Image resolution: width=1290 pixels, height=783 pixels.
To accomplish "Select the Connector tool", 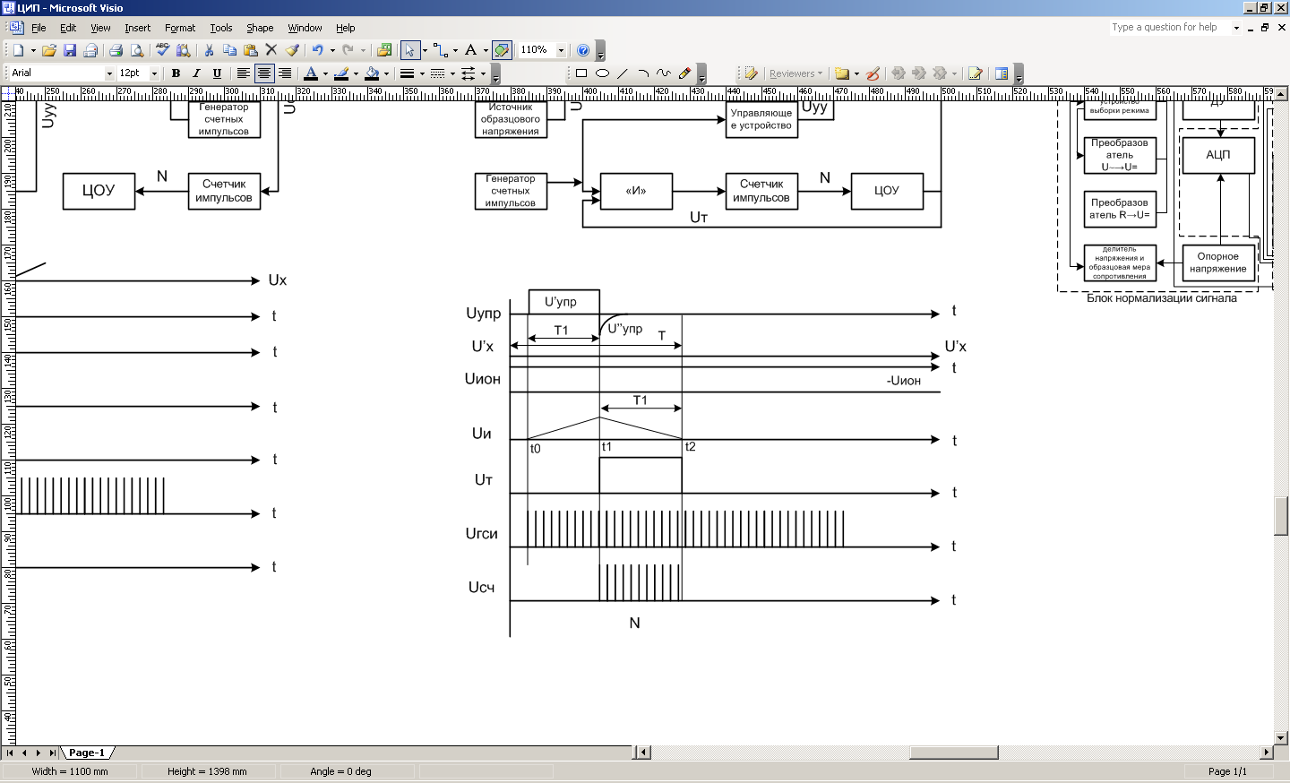I will pos(441,50).
